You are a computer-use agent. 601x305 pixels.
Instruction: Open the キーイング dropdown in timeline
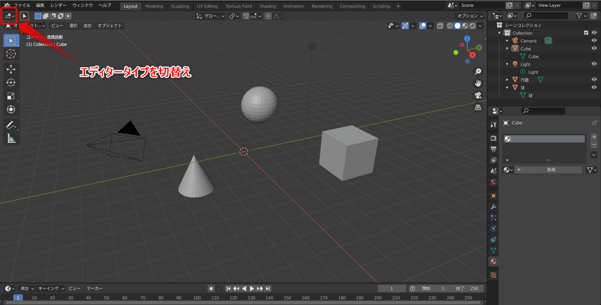[x=51, y=288]
